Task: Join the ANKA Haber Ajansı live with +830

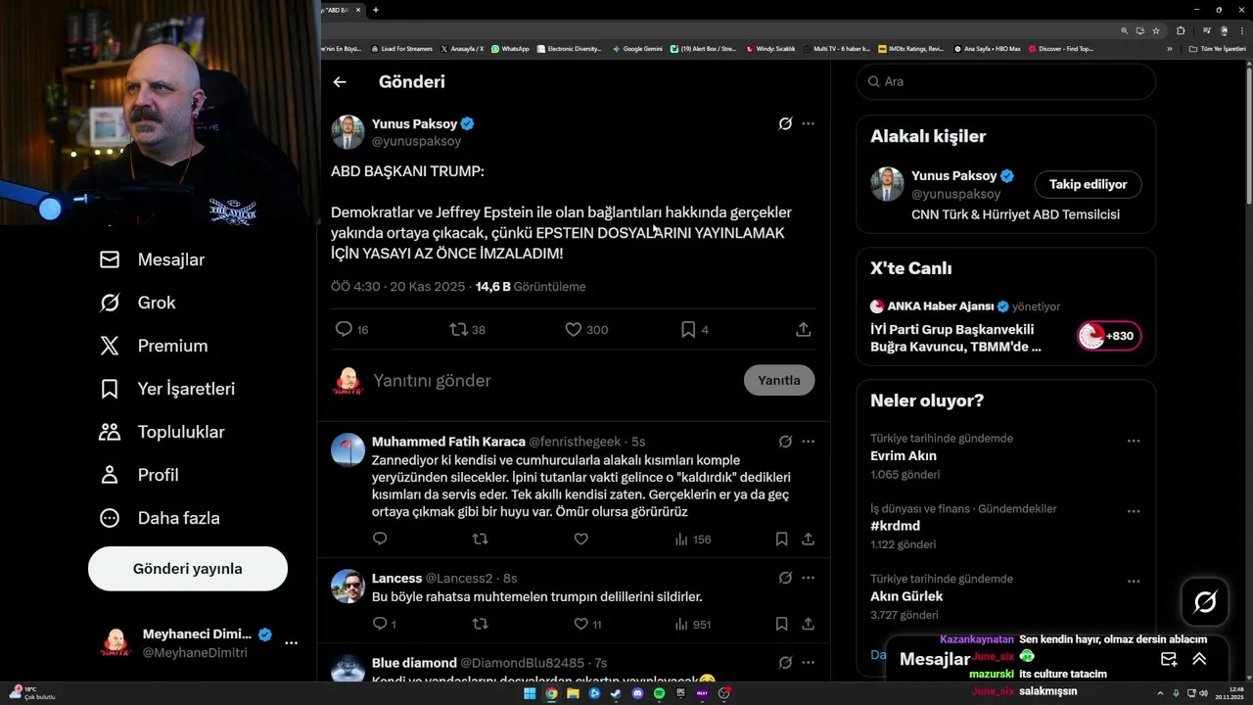Action: pyautogui.click(x=1108, y=336)
